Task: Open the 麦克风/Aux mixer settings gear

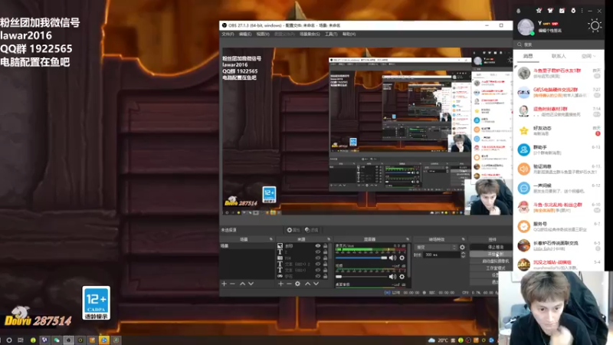Action: pos(402,258)
